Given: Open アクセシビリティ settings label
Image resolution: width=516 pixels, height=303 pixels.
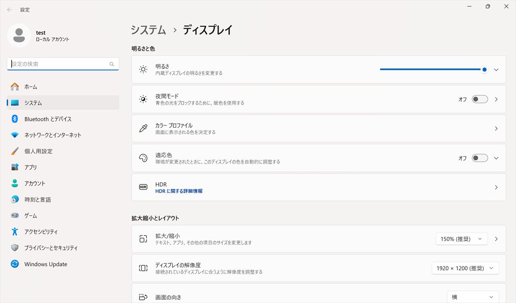Looking at the screenshot, I should point(41,232).
